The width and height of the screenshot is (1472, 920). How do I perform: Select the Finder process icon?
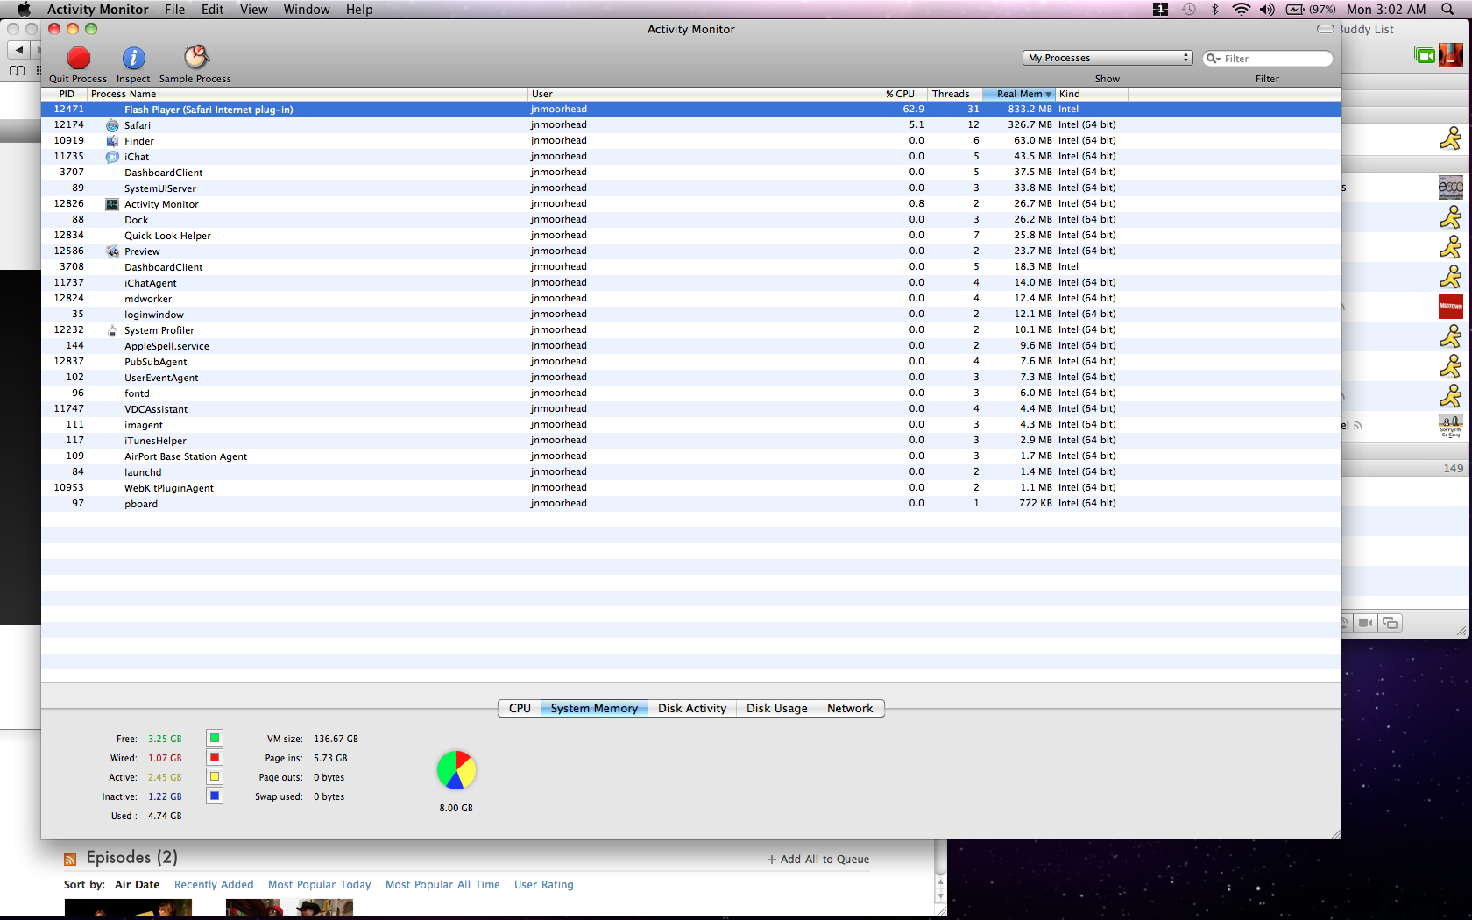[x=112, y=141]
